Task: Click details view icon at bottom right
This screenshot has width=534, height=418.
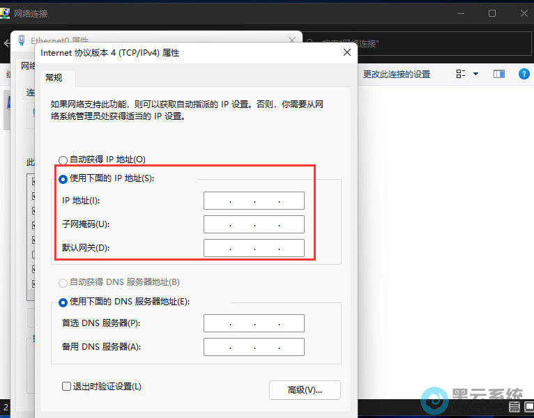Action: click(x=514, y=408)
